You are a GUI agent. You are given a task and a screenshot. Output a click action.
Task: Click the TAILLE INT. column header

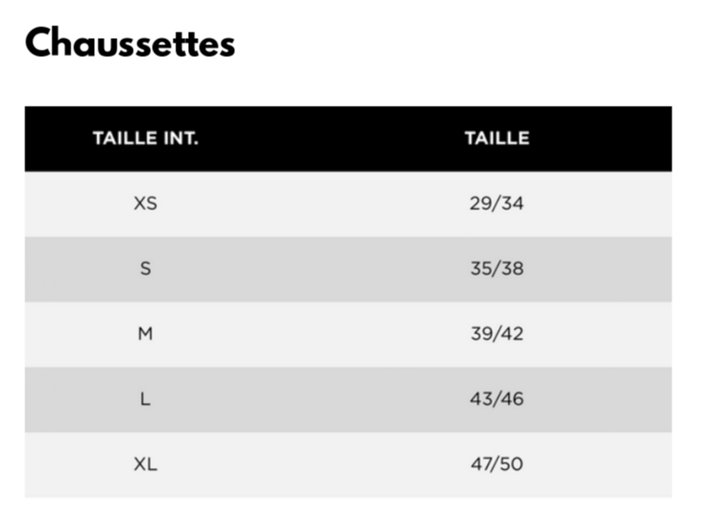[x=145, y=138]
